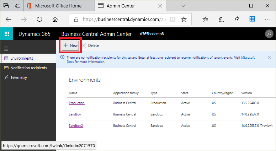The height and width of the screenshot is (151, 276).
Task: Open the Sandbox2 environment link
Action: pos(76,126)
